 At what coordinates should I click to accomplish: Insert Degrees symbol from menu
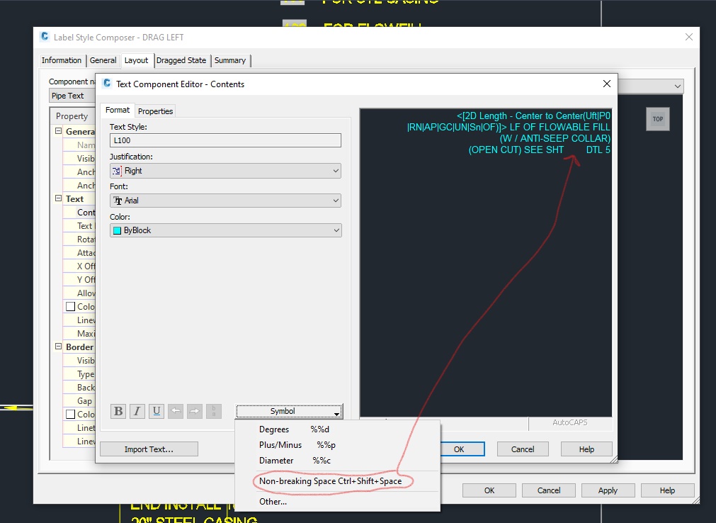pos(338,429)
